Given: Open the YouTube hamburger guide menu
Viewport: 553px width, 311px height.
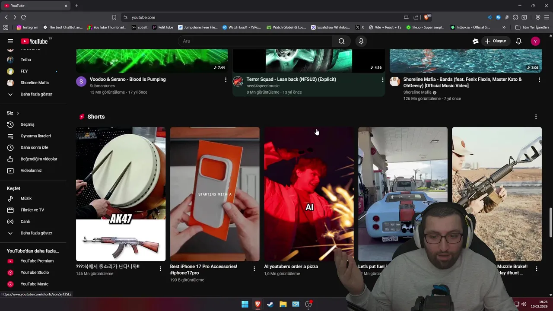Looking at the screenshot, I should pyautogui.click(x=10, y=41).
